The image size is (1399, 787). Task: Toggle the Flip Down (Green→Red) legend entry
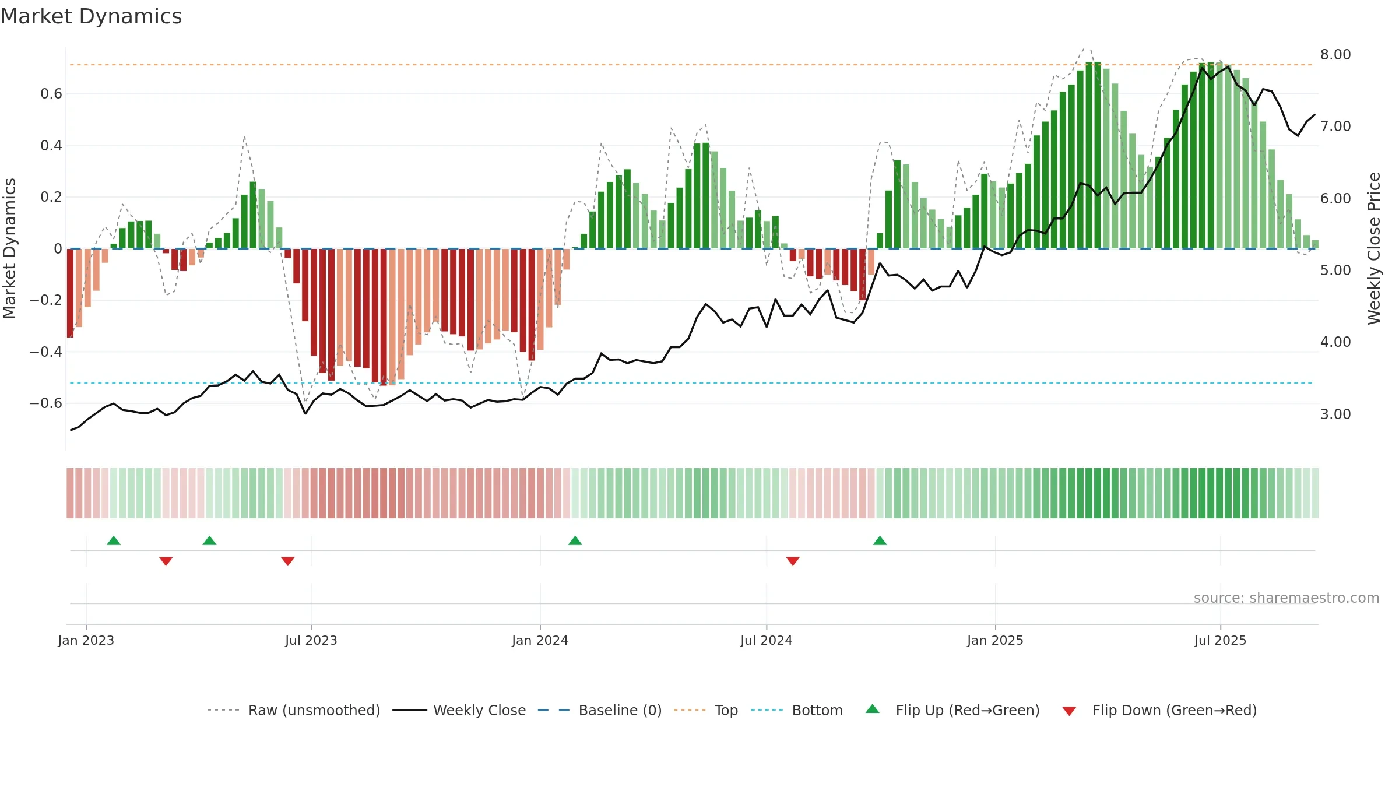[1159, 710]
